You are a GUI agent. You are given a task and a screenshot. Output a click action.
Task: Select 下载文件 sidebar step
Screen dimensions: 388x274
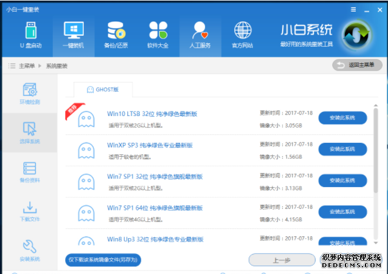pyautogui.click(x=30, y=211)
